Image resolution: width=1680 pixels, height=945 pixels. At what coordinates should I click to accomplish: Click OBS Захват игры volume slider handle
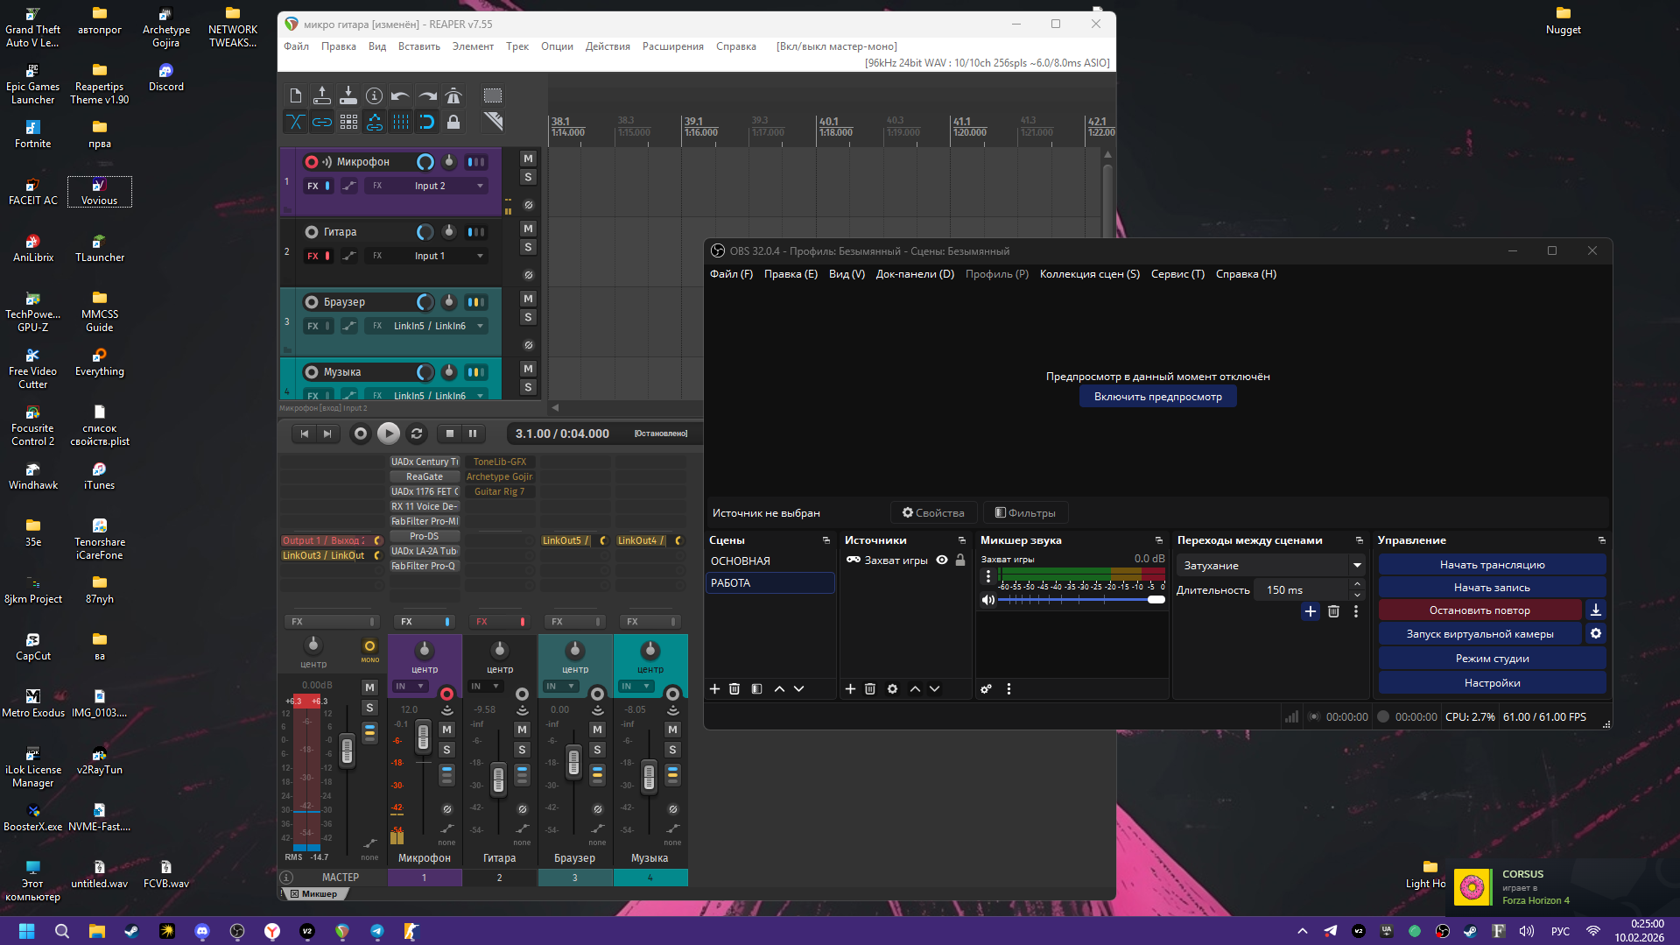(x=1156, y=600)
